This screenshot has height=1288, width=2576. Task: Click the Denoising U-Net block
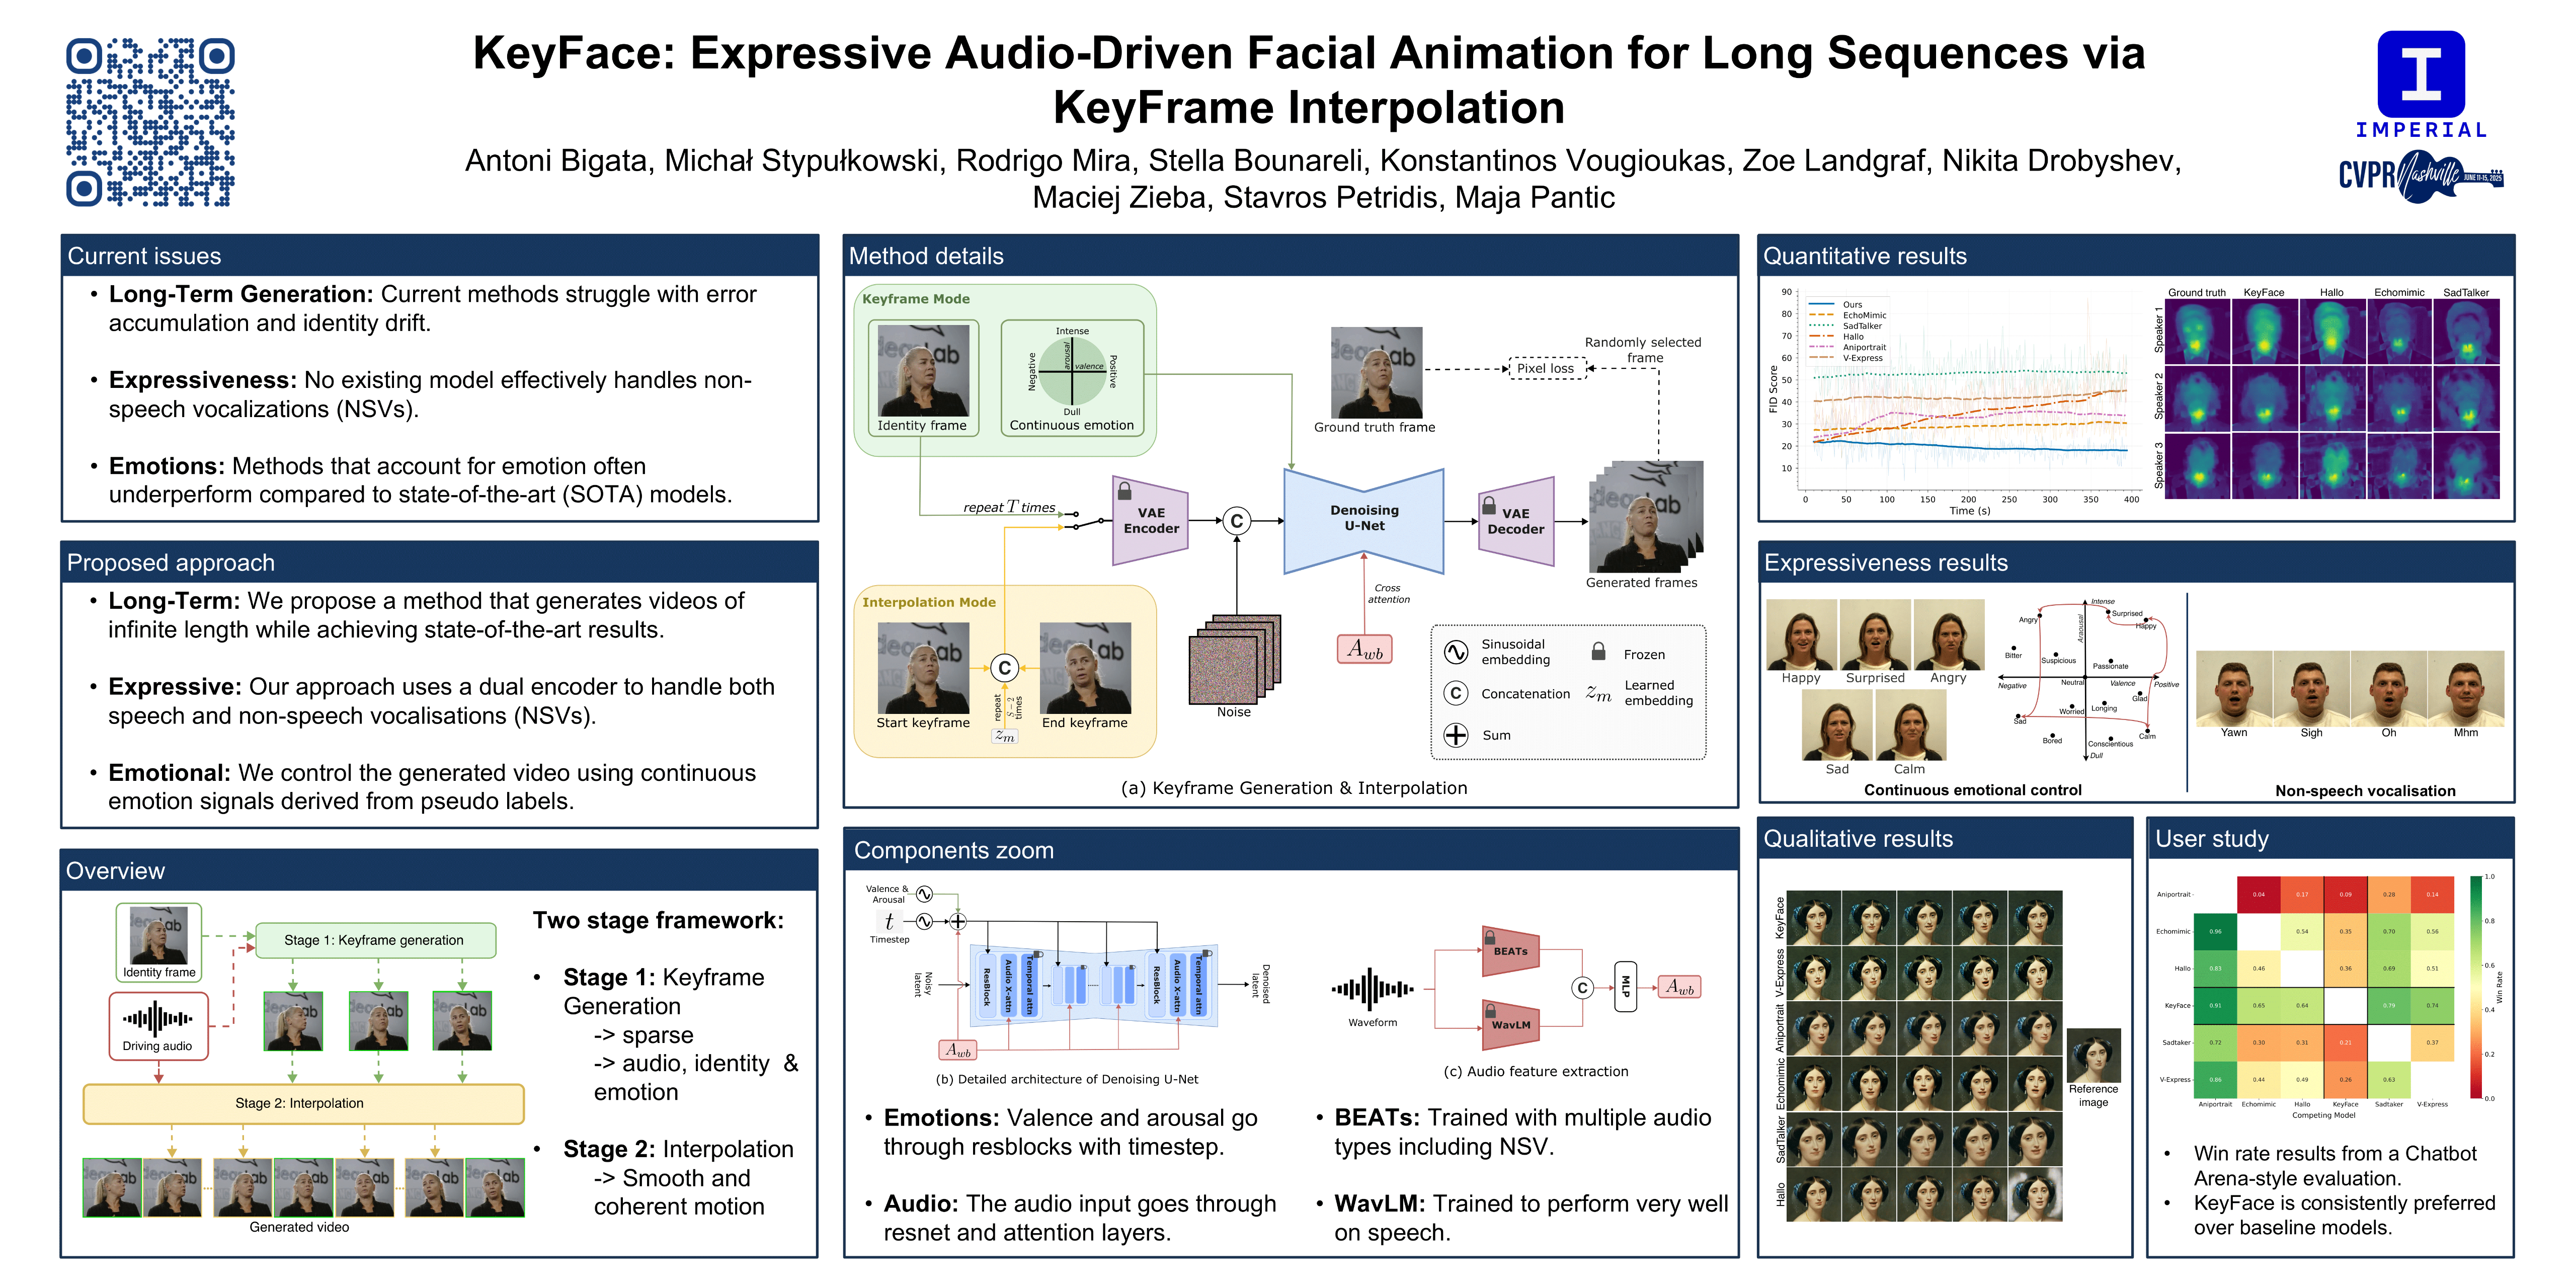[x=1364, y=519]
